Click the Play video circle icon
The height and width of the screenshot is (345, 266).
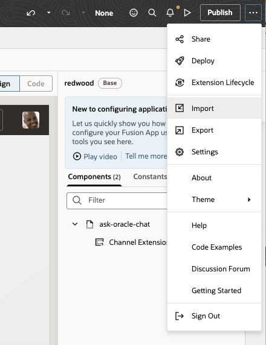[77, 156]
